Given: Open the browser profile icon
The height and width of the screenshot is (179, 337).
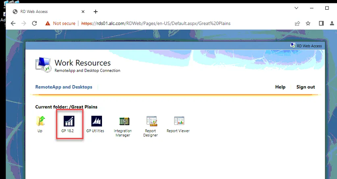Looking at the screenshot, I should pyautogui.click(x=332, y=23).
